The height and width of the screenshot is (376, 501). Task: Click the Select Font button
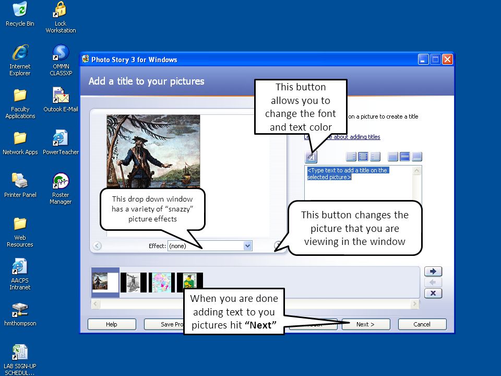pos(311,157)
